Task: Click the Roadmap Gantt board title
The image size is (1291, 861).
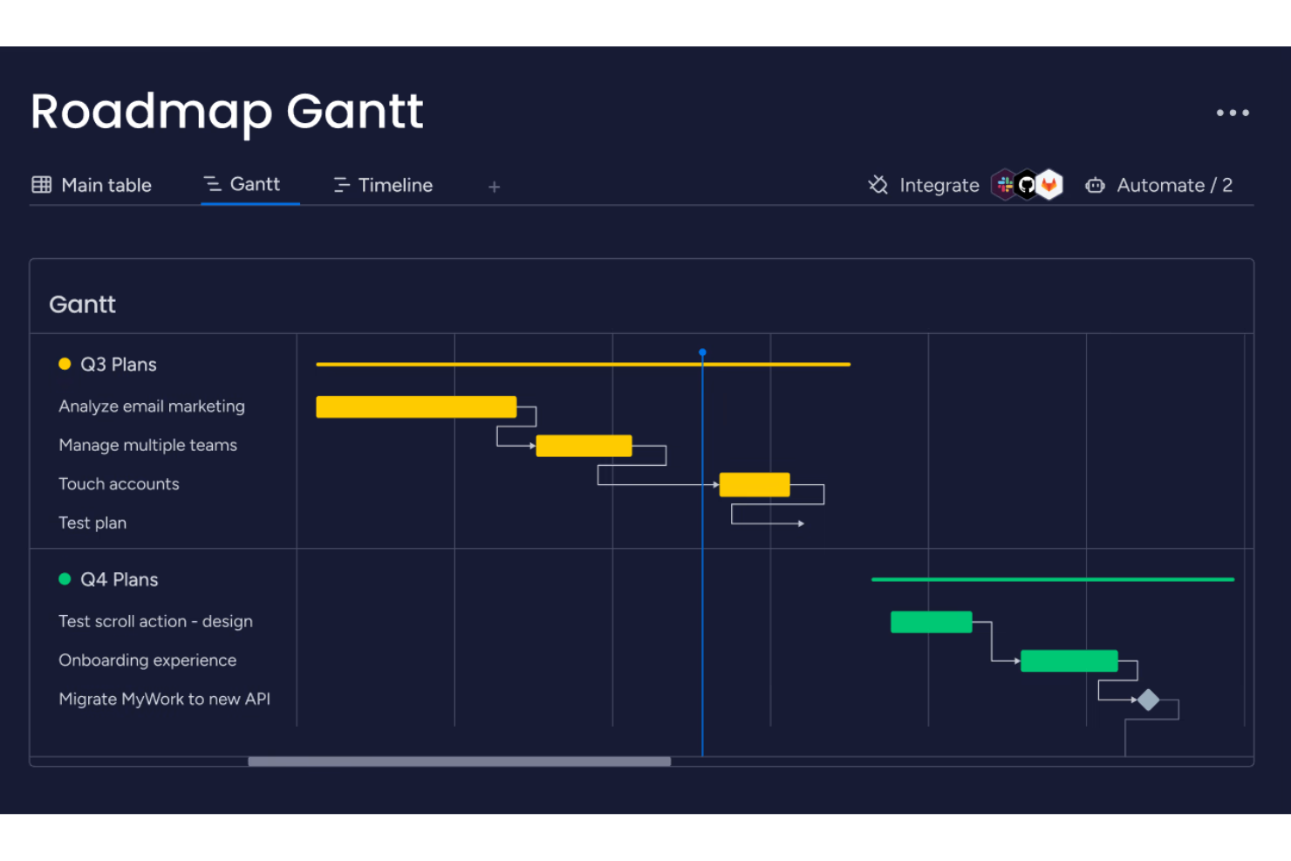Action: pyautogui.click(x=227, y=112)
